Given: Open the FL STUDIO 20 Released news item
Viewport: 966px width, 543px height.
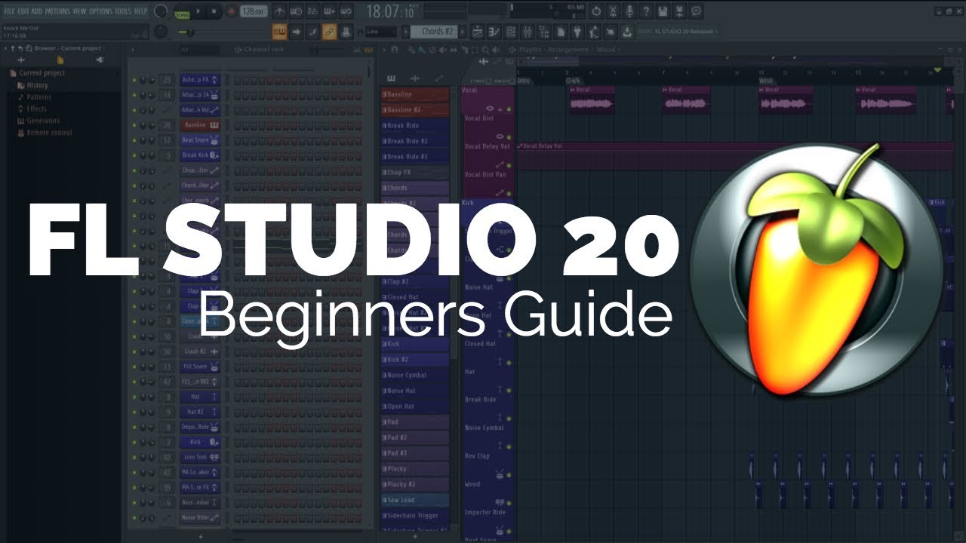Looking at the screenshot, I should click(678, 32).
